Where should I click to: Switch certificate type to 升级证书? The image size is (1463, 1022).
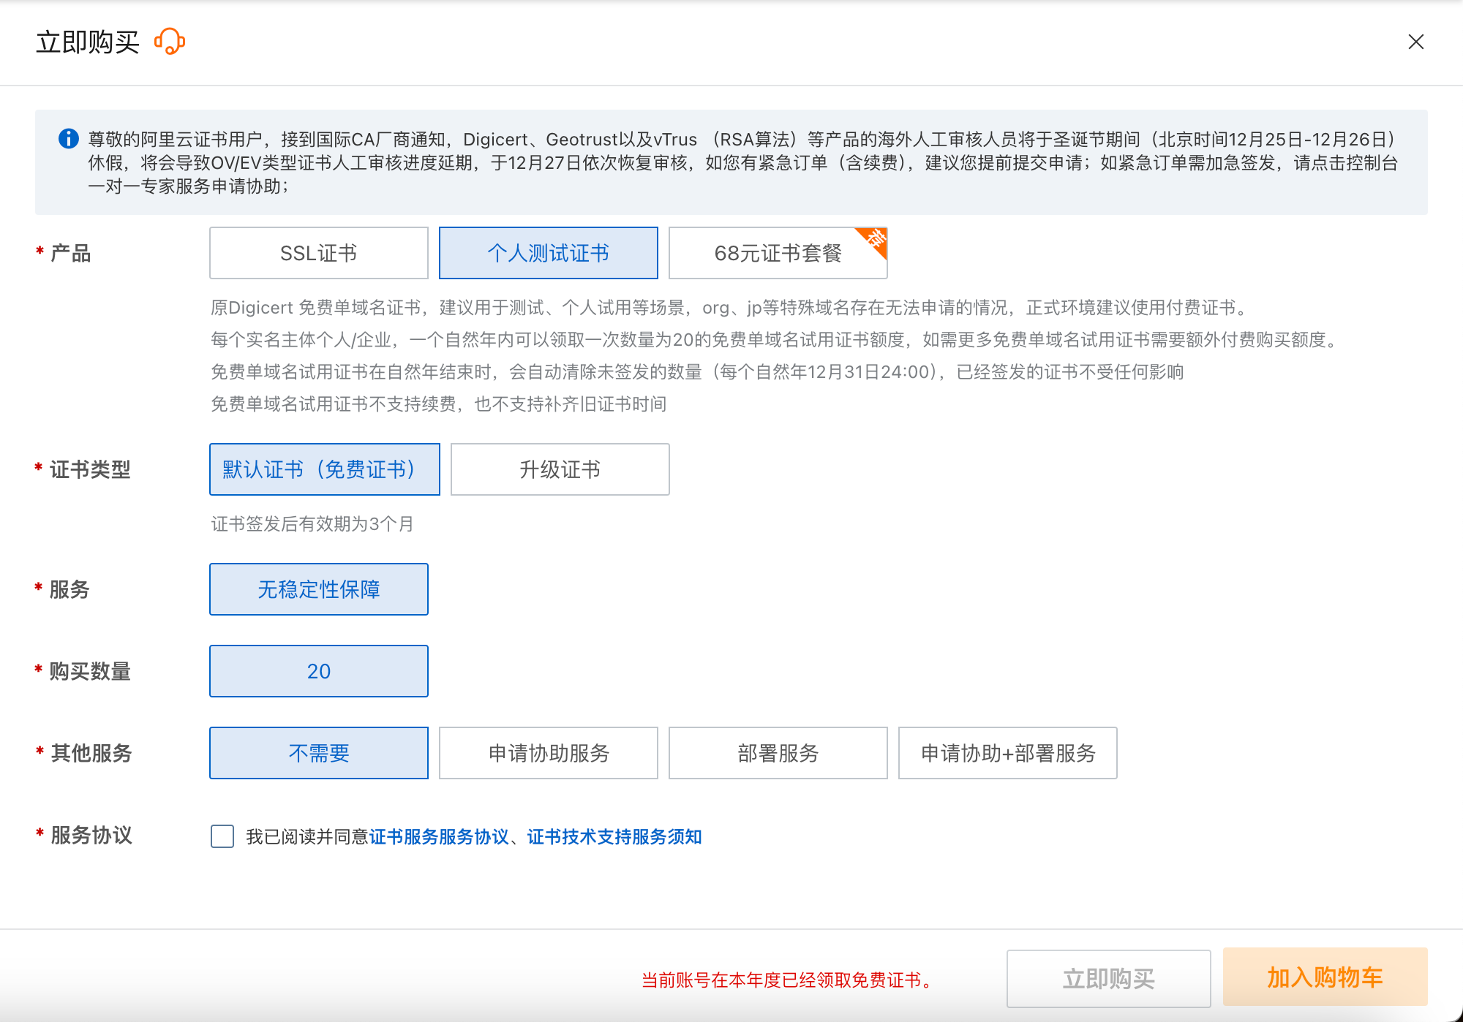560,469
